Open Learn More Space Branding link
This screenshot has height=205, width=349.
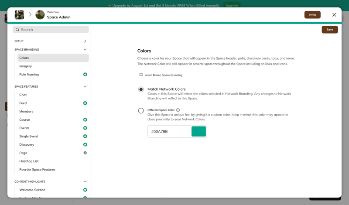pyautogui.click(x=163, y=75)
